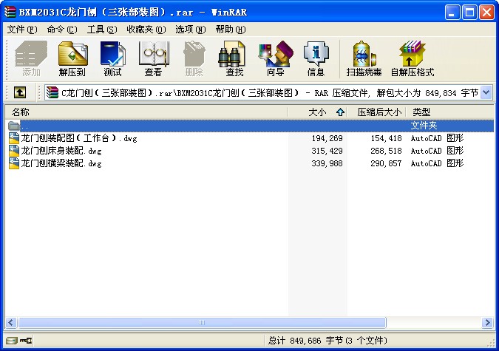Click the RAR archive icon in address bar
This screenshot has width=499, height=351.
[52, 92]
